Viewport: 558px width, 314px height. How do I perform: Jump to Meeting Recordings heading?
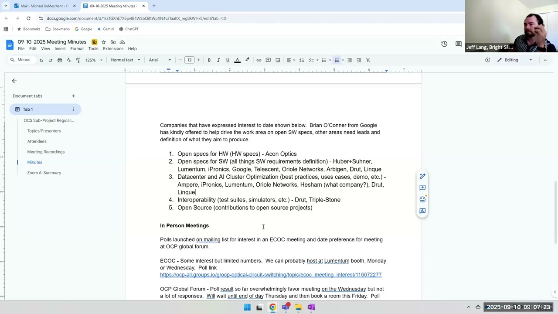pyautogui.click(x=46, y=152)
